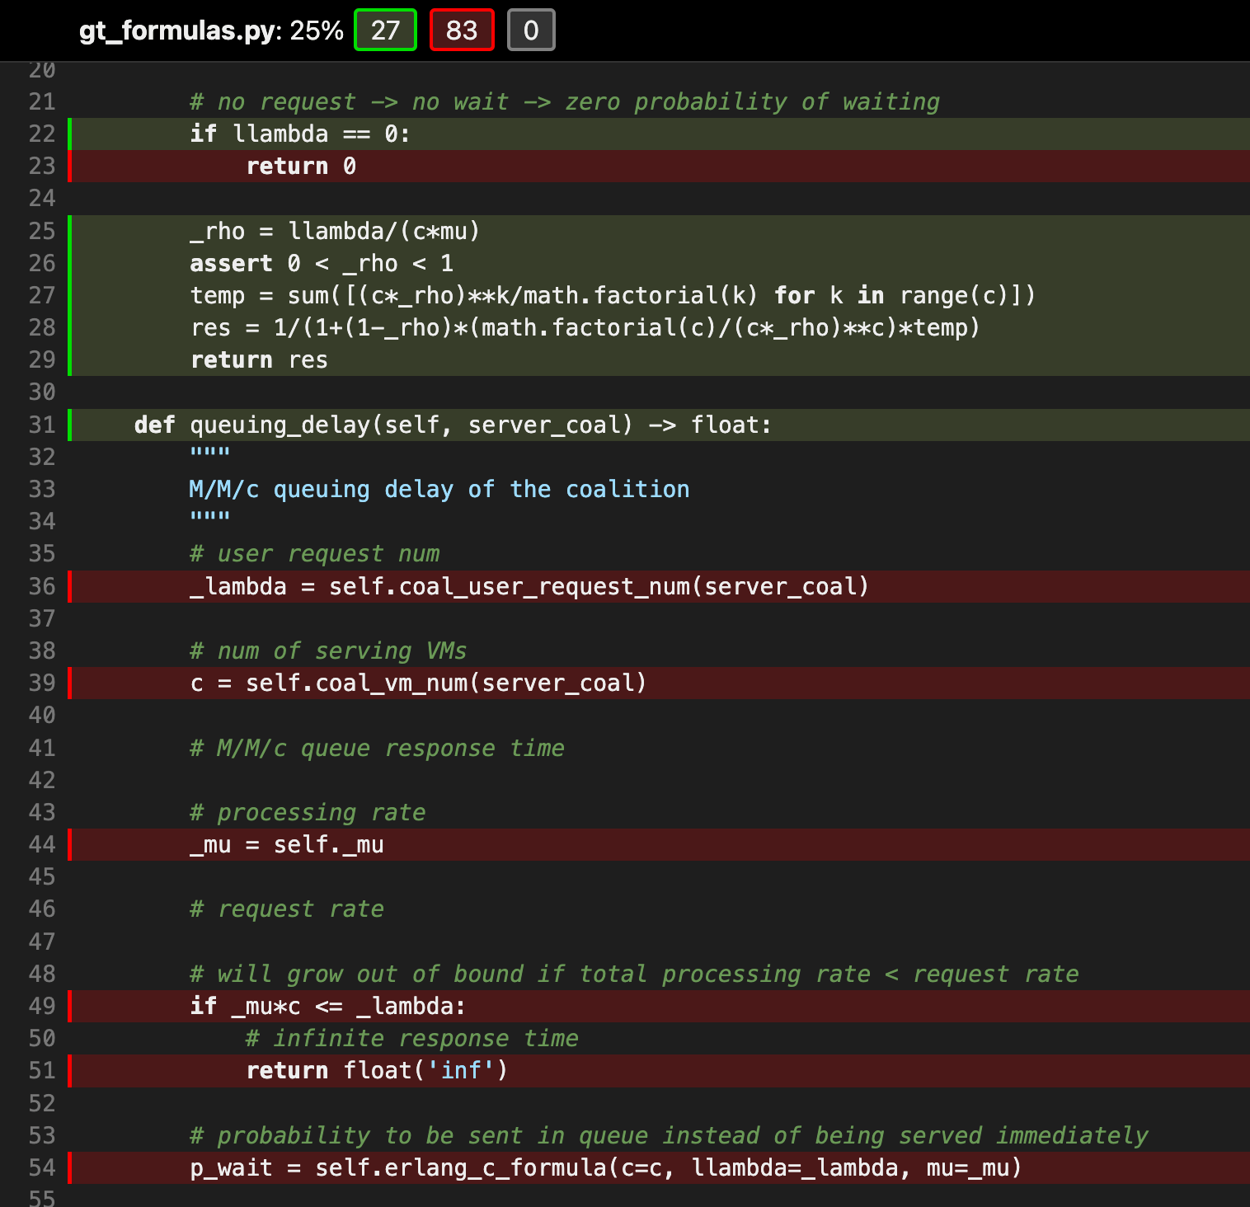Click the docstring "M/M/c queuing delay of the coalition"

coord(439,490)
